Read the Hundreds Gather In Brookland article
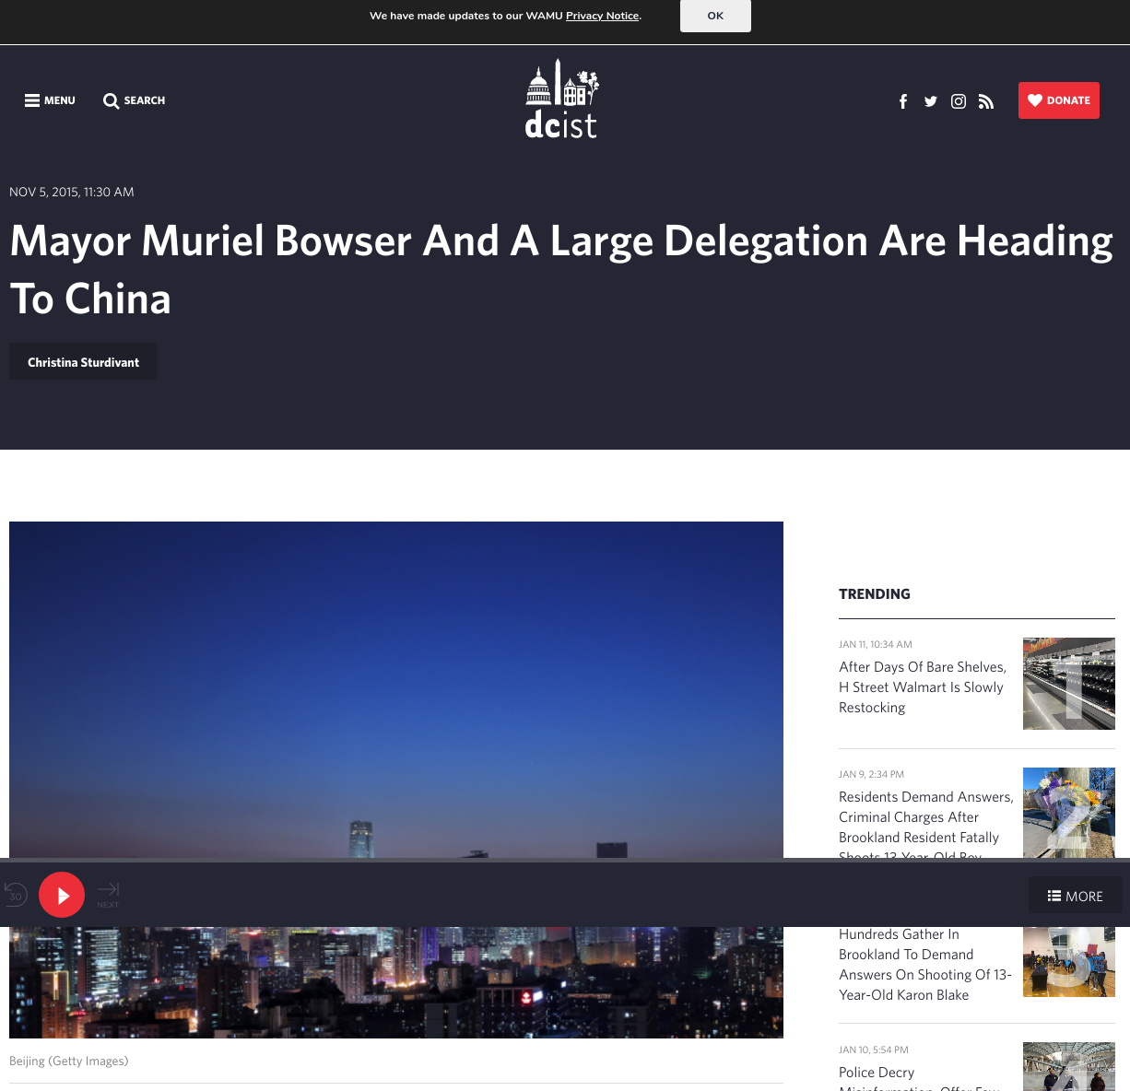Viewport: 1130px width, 1091px height. click(925, 965)
